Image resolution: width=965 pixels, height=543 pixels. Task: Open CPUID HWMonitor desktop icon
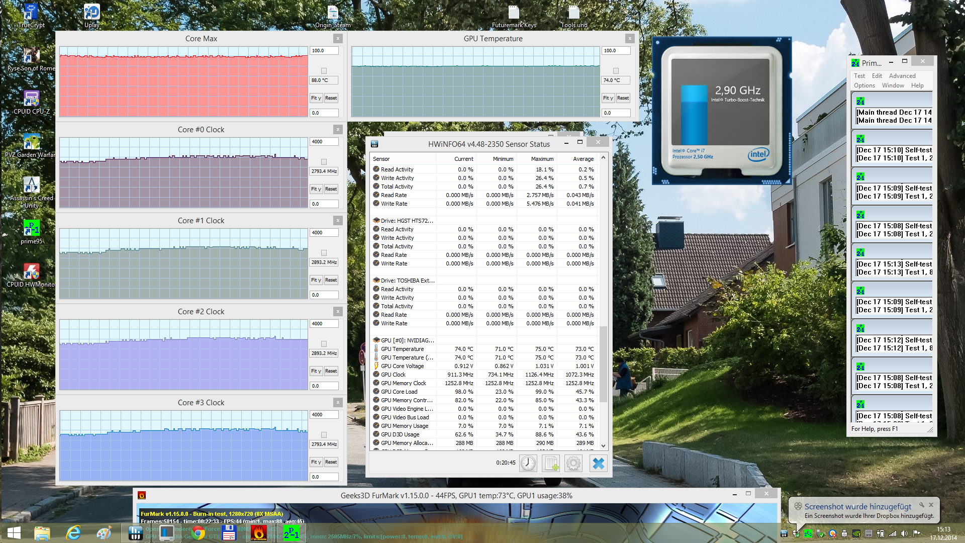(x=31, y=272)
